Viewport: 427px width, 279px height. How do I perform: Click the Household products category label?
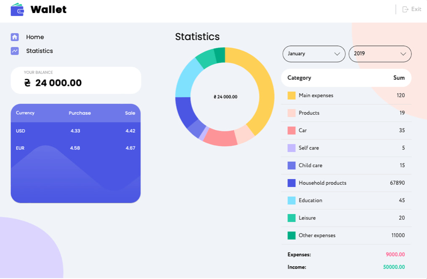pyautogui.click(x=322, y=183)
